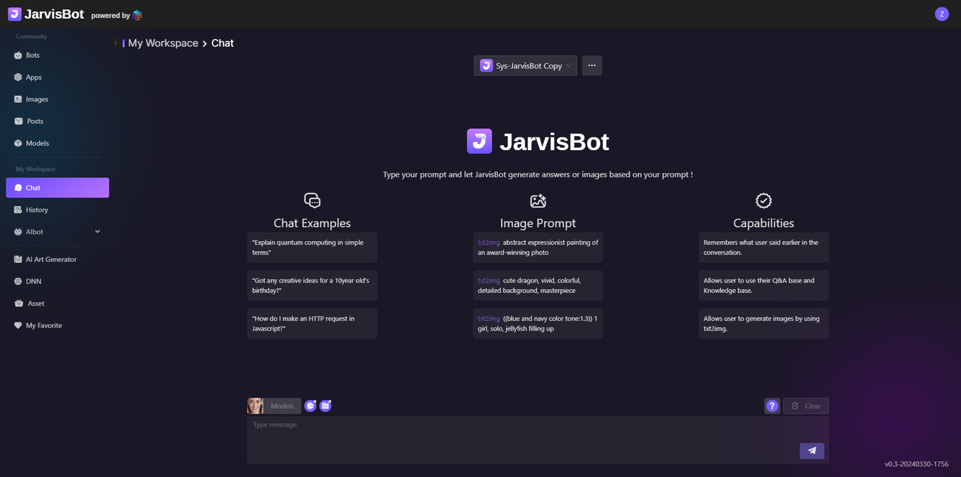Open the Sys-JarvisBot Copy bot dropdown
The image size is (961, 477).
(526, 65)
